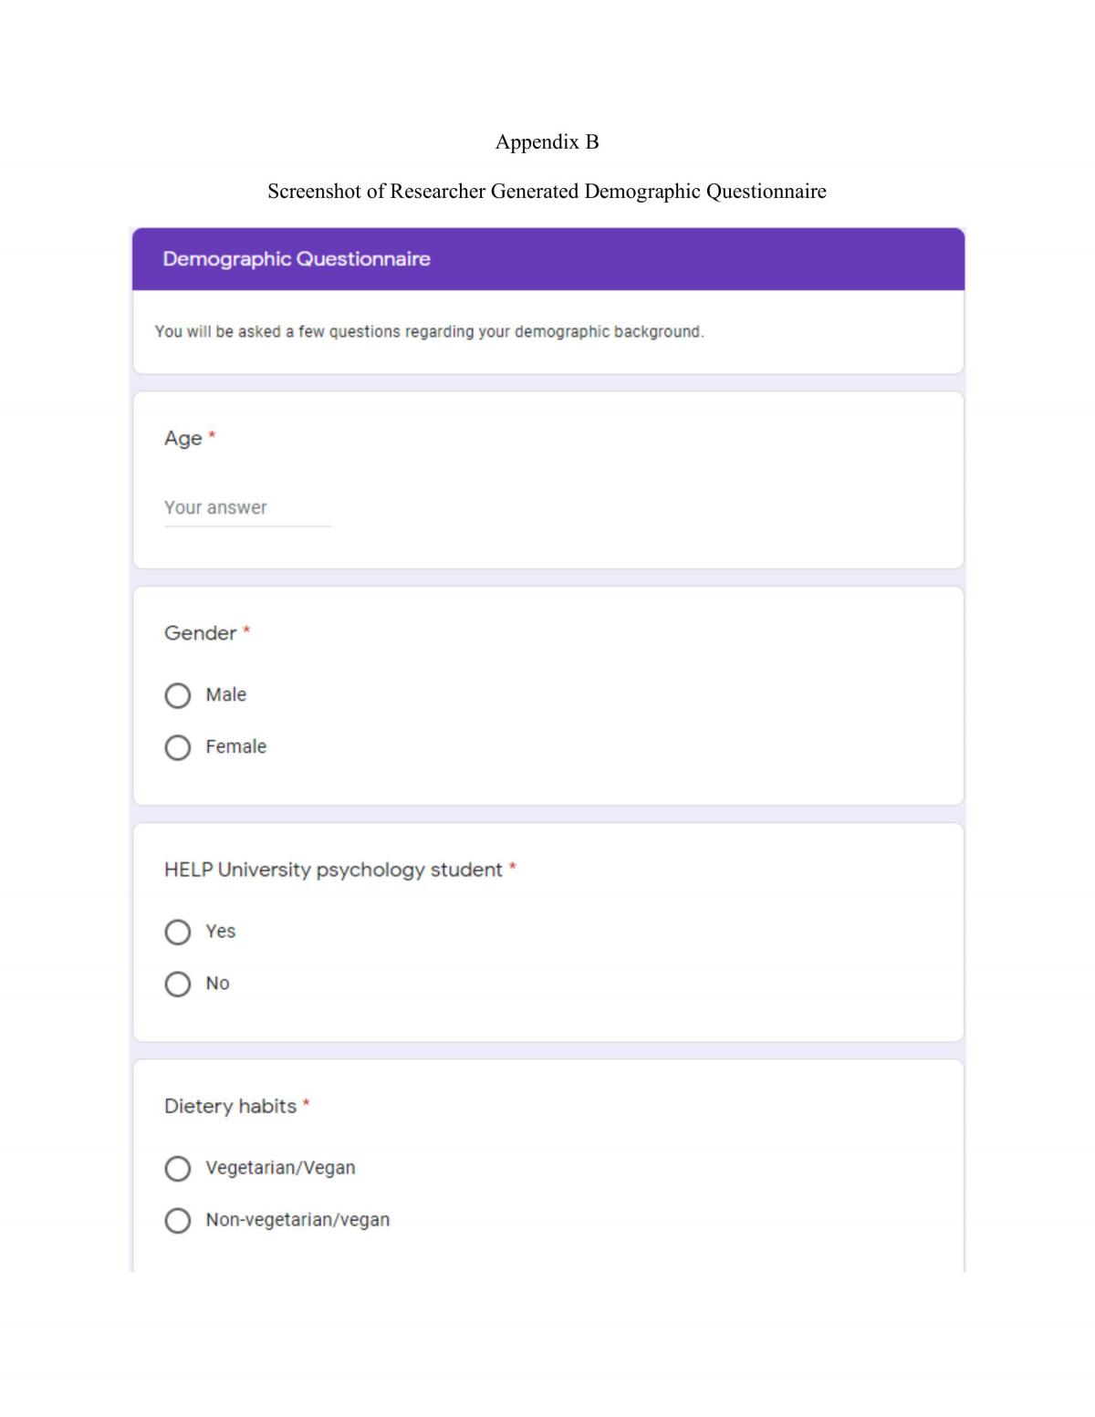Select the Non-vegetarian/vegan radio circle

point(178,1221)
